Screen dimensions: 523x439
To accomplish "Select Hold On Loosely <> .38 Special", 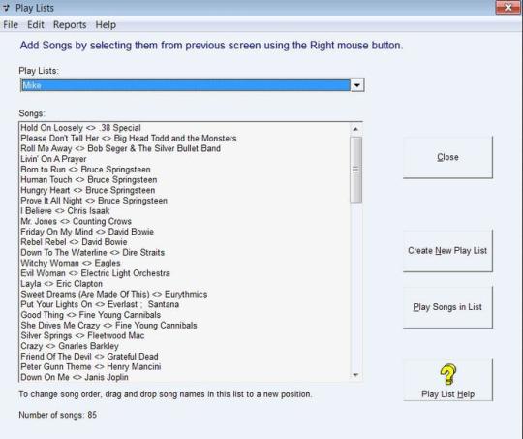I will (x=185, y=128).
